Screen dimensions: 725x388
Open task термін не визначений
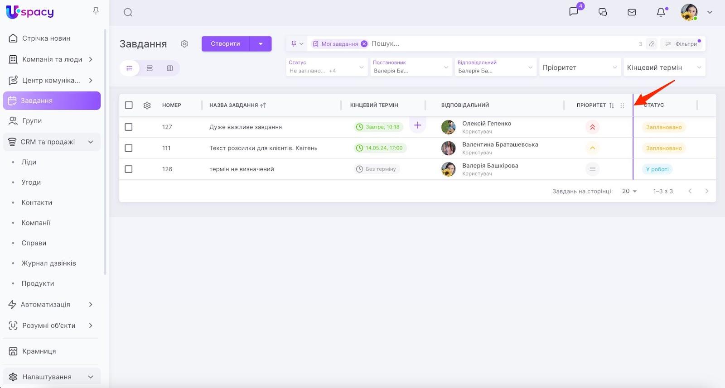pos(242,169)
